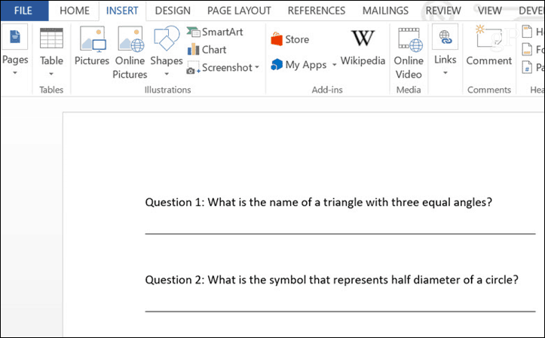Click the answer line under Question 1
The height and width of the screenshot is (338, 545).
coord(340,234)
